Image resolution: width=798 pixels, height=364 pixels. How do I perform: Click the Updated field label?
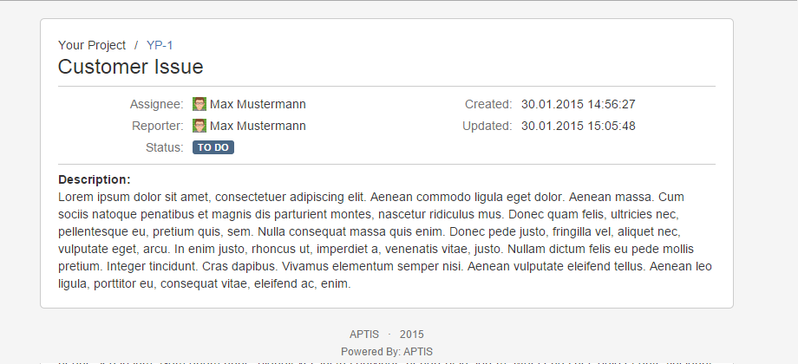487,126
